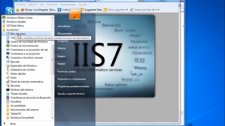Viewport: 225px width, 126px height.
Task: Click the user account picture
Action: pyautogui.click(x=75, y=14)
